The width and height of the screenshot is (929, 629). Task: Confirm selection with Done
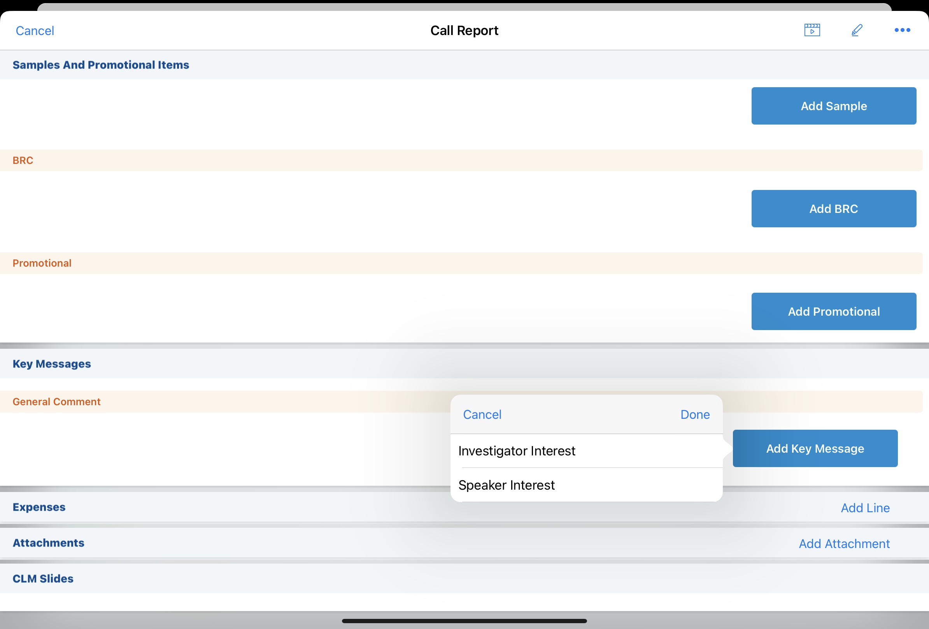tap(695, 415)
